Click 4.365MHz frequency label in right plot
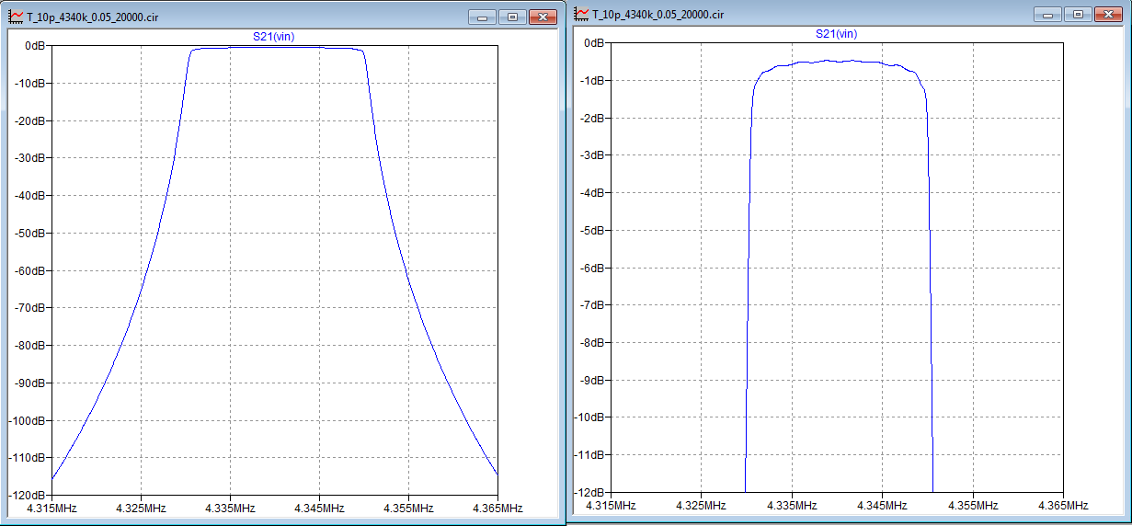Viewport: 1132px width, 526px height. point(1062,505)
